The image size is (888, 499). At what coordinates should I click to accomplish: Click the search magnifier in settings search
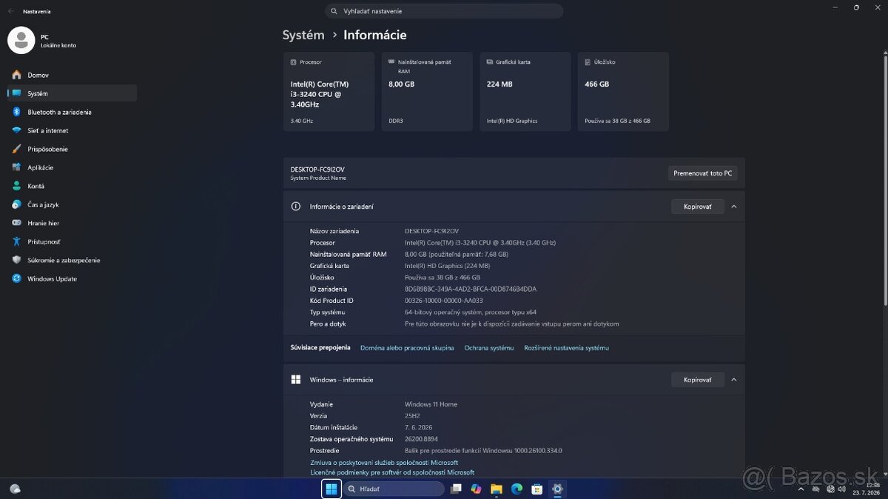point(335,11)
